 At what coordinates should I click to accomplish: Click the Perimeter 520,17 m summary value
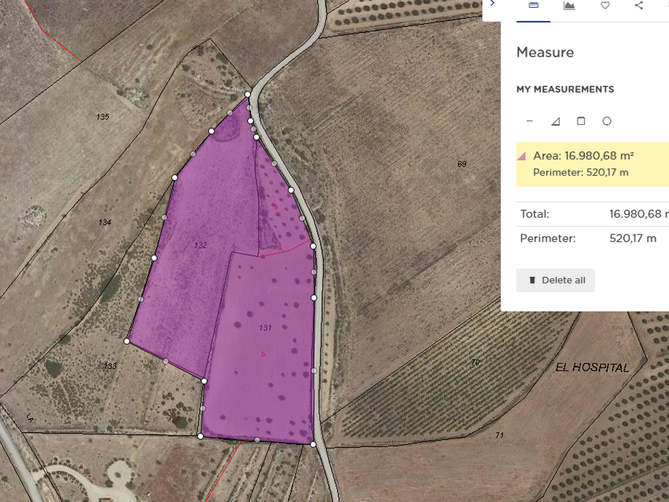[633, 238]
